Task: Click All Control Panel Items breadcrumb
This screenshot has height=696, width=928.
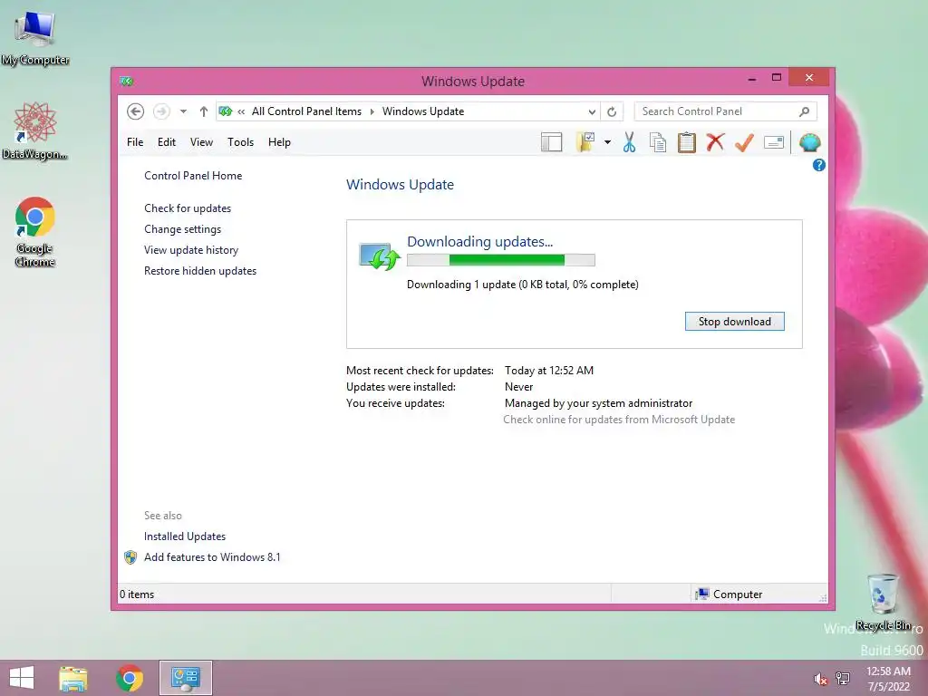Action: pyautogui.click(x=306, y=111)
